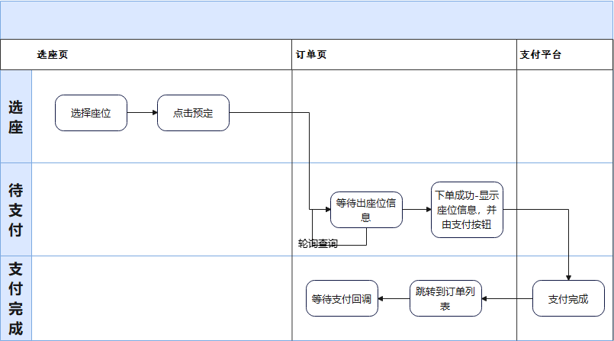Select the empty blue title bar

(x=307, y=20)
